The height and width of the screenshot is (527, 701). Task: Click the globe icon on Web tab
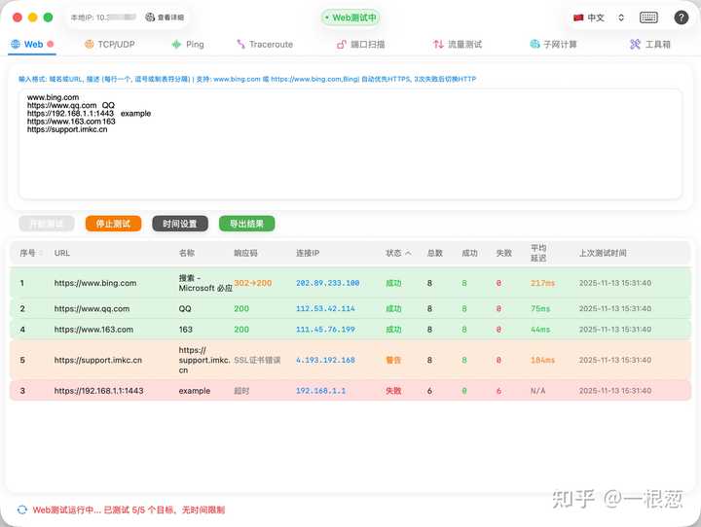[x=16, y=44]
